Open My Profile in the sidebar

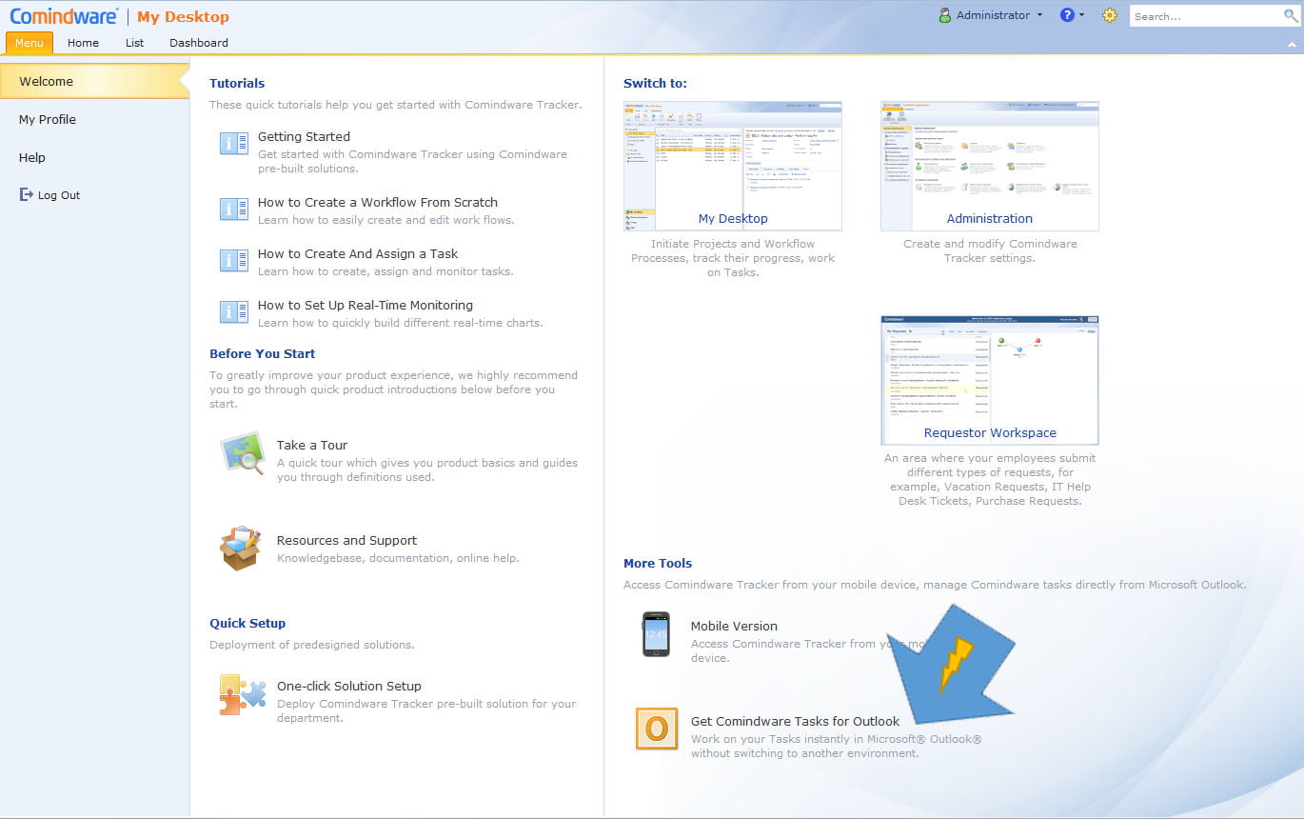[48, 119]
